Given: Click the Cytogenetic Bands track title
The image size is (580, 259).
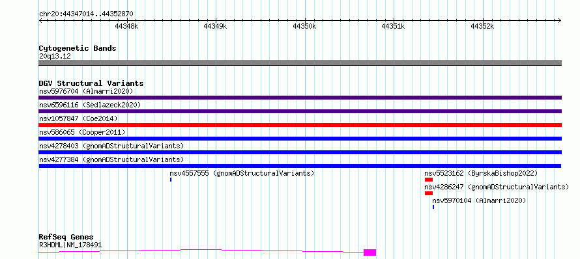Looking at the screenshot, I should click(78, 48).
